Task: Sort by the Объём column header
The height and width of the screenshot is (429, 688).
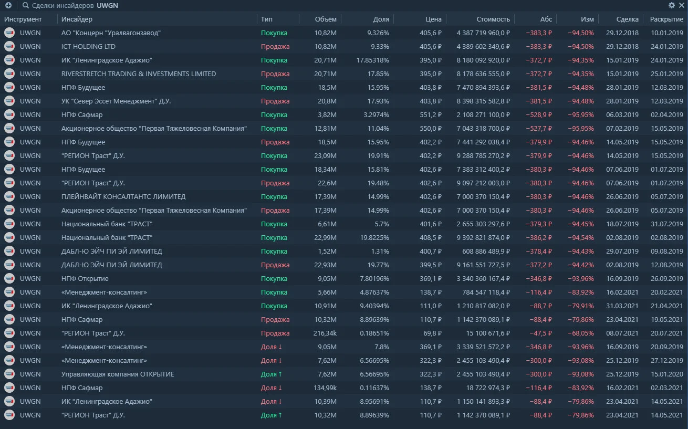Action: point(326,19)
